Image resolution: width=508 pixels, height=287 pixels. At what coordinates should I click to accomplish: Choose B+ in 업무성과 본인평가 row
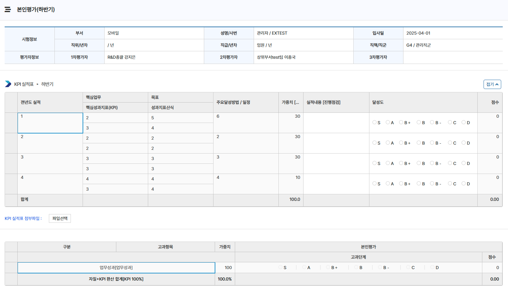point(328,267)
